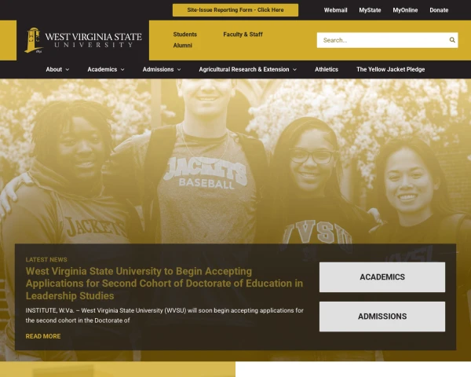Go to the Students page link
Image resolution: width=471 pixels, height=377 pixels.
(x=185, y=35)
